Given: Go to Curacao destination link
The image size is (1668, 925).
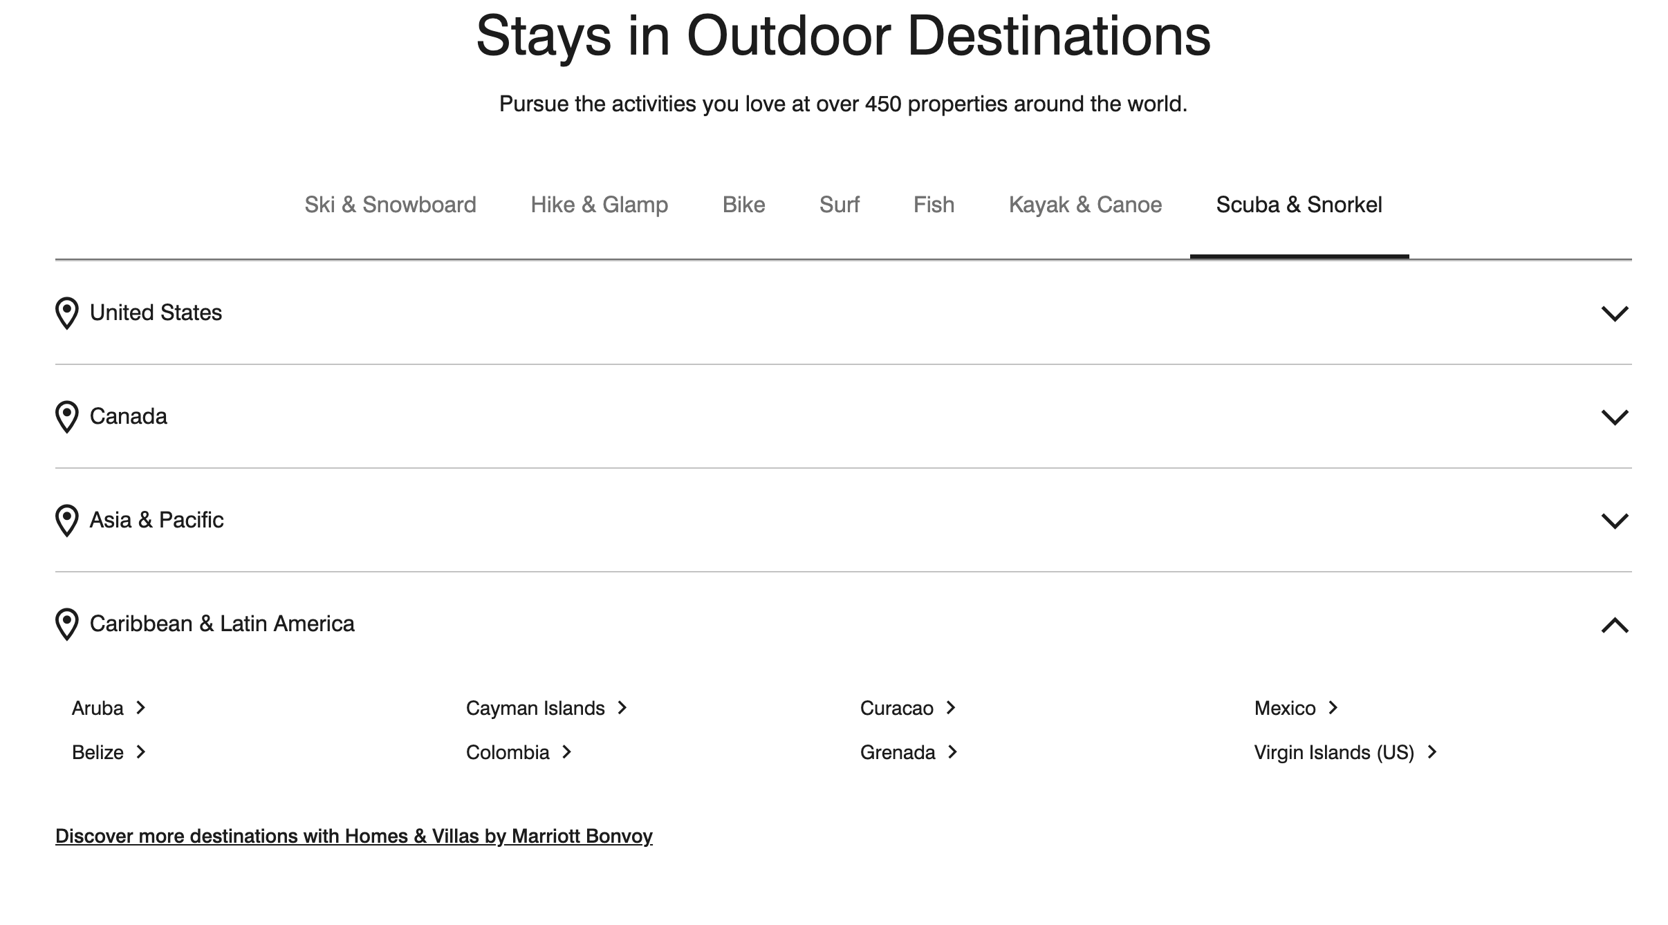Looking at the screenshot, I should pos(896,708).
